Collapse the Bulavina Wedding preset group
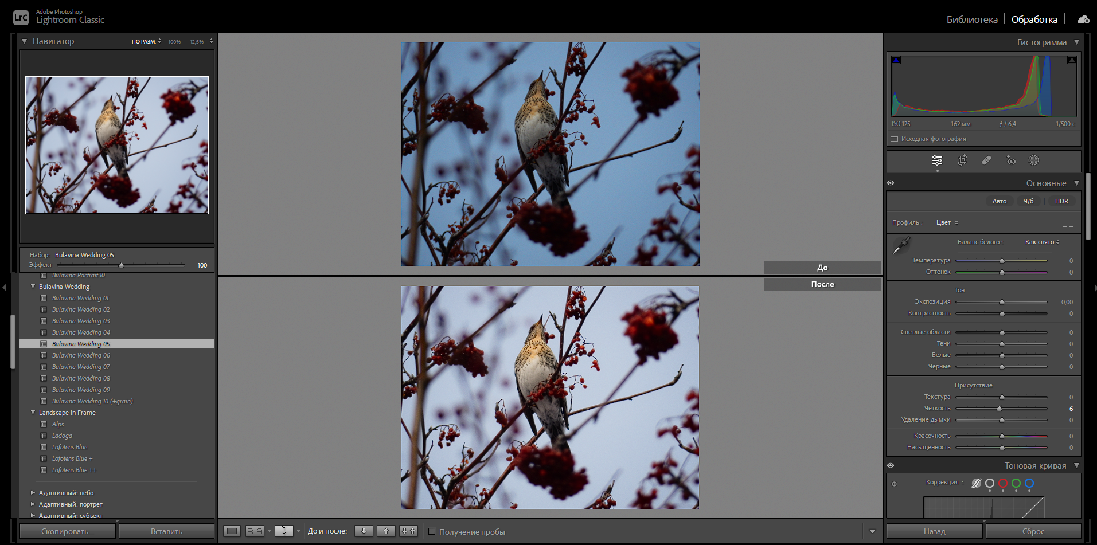The height and width of the screenshot is (545, 1097). [33, 287]
